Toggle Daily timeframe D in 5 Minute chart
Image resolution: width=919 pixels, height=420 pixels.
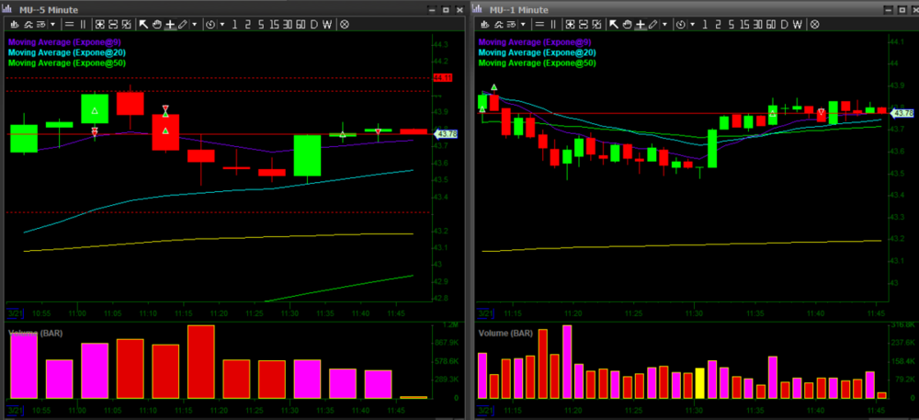314,24
